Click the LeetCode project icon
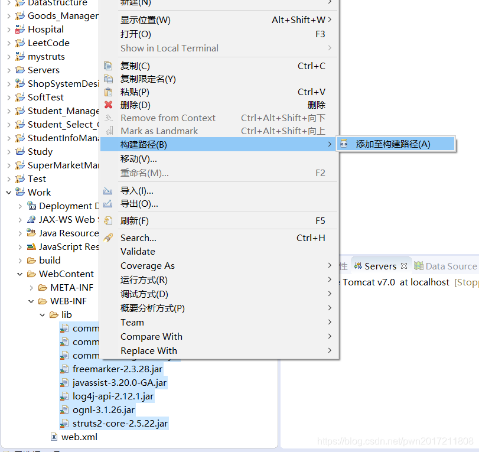This screenshot has height=452, width=479. pos(20,43)
